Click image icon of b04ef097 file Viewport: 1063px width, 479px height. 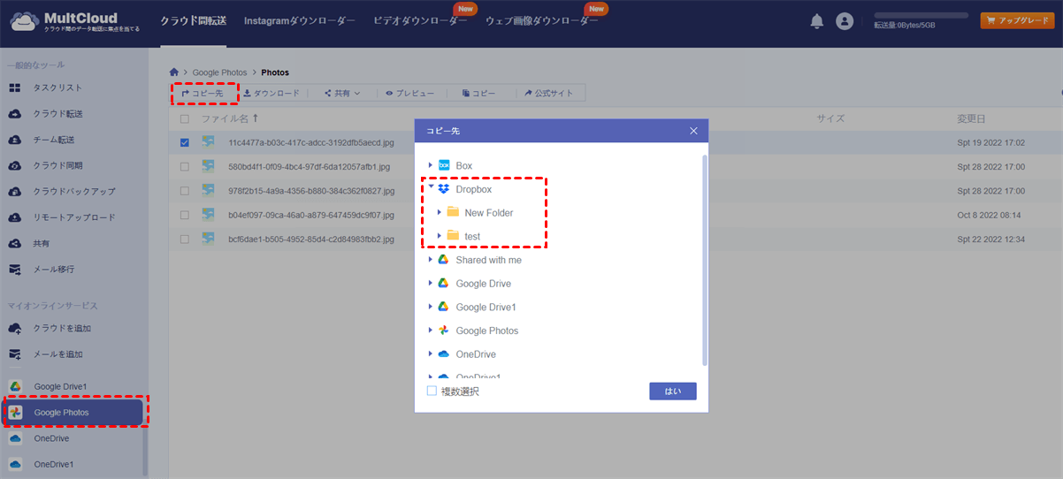(x=209, y=214)
